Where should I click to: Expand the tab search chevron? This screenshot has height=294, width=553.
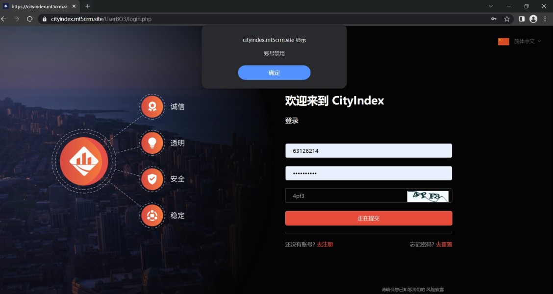tap(491, 6)
